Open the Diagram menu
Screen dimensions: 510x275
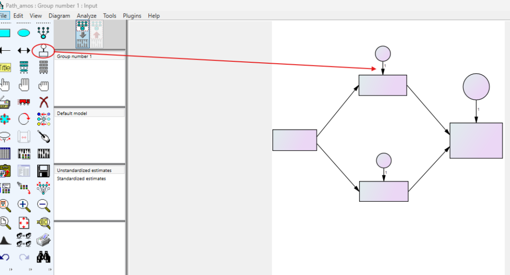pos(59,15)
